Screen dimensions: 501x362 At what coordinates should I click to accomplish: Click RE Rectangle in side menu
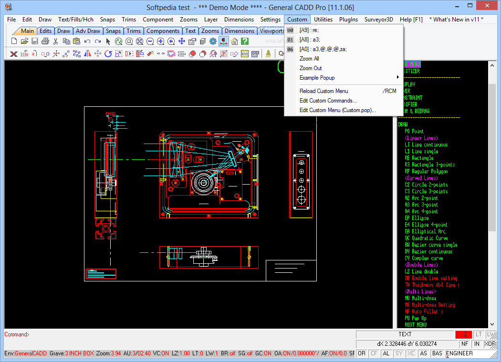(x=419, y=158)
